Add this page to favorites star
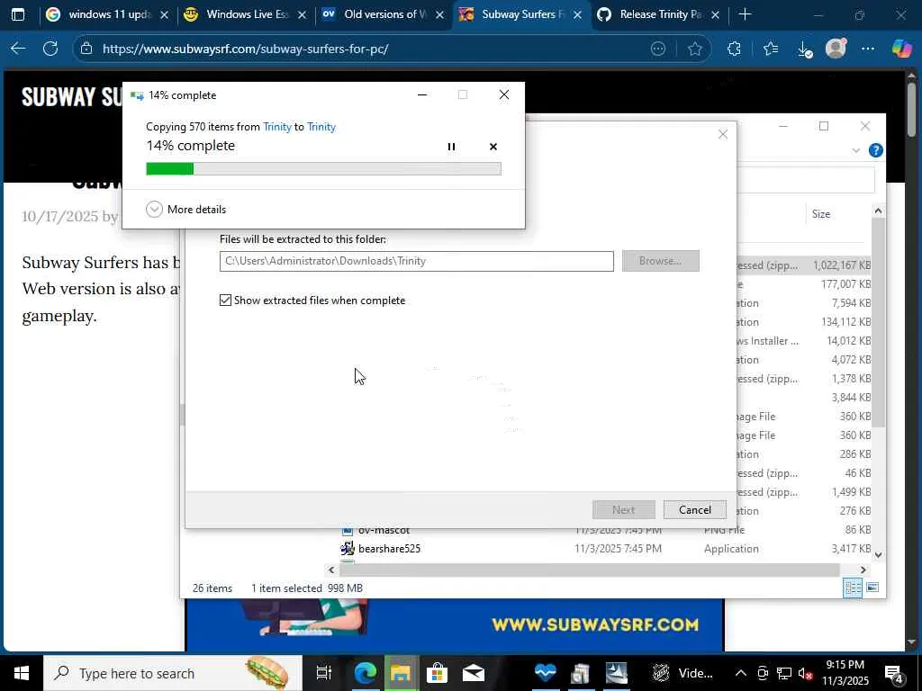 coord(695,49)
